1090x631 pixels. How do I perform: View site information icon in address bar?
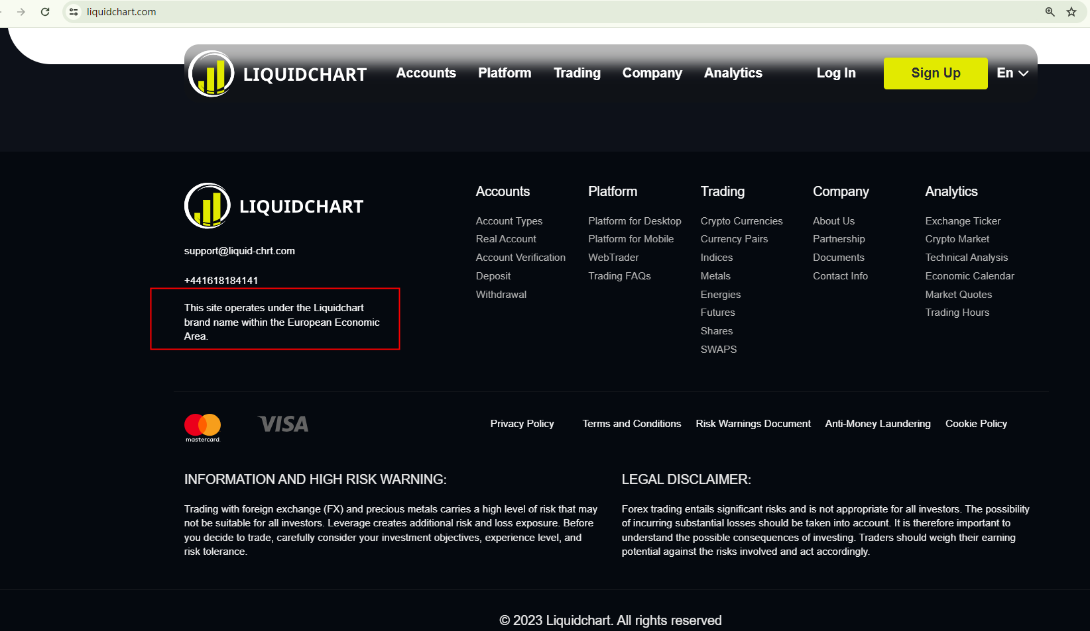coord(74,12)
